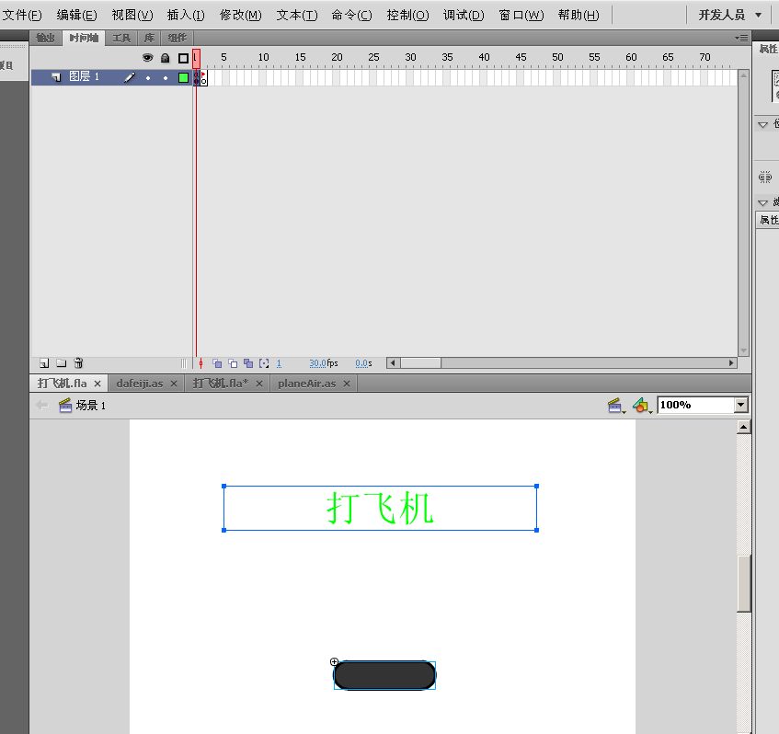
Task: Click the outline column header square icon
Action: 183,58
